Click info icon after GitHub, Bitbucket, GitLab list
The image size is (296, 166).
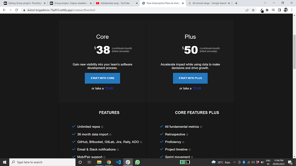[x=141, y=142]
